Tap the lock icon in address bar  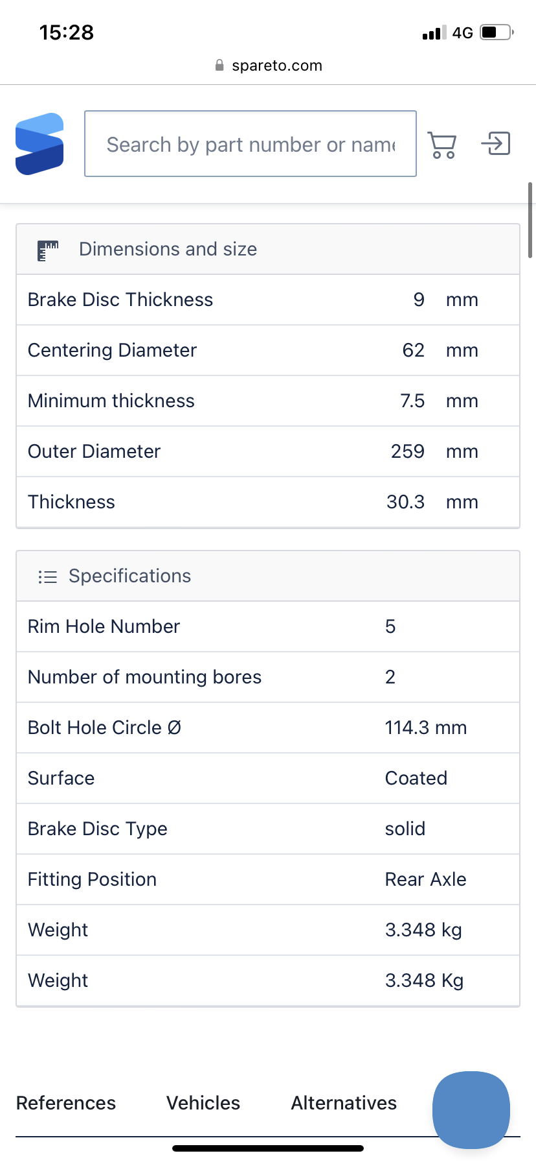pyautogui.click(x=219, y=65)
